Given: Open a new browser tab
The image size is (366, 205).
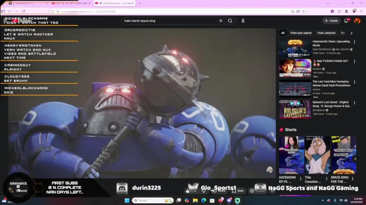Looking at the screenshot, I should pyautogui.click(x=140, y=3).
